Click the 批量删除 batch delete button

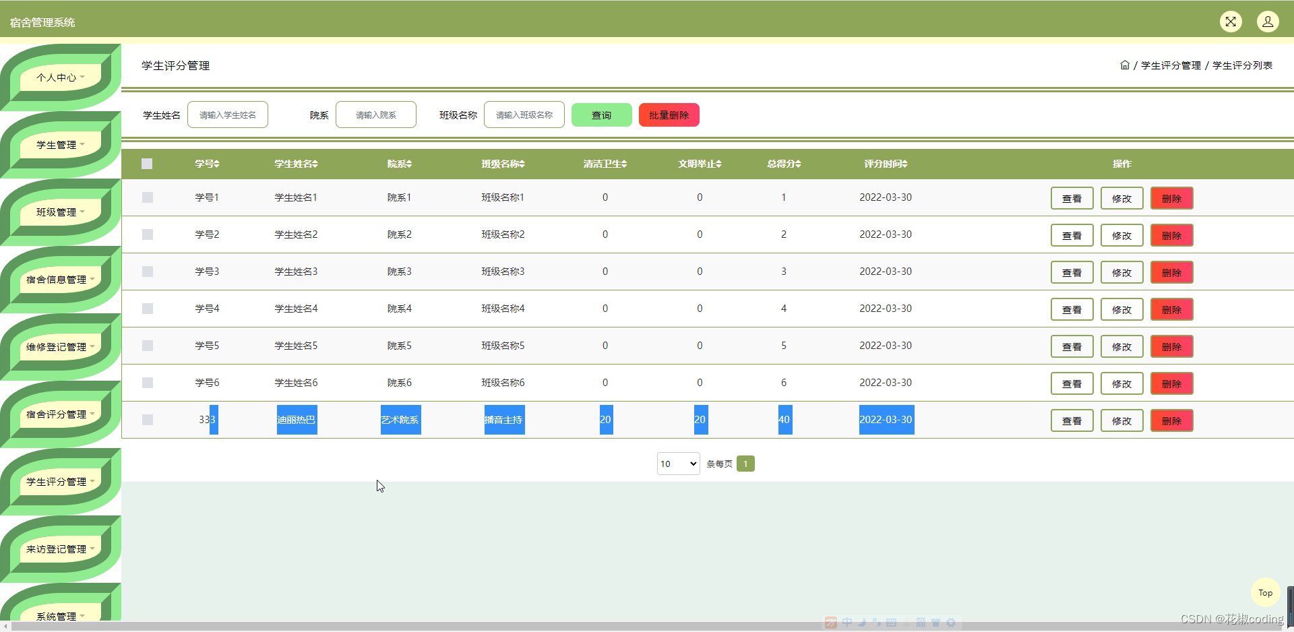[x=669, y=115]
